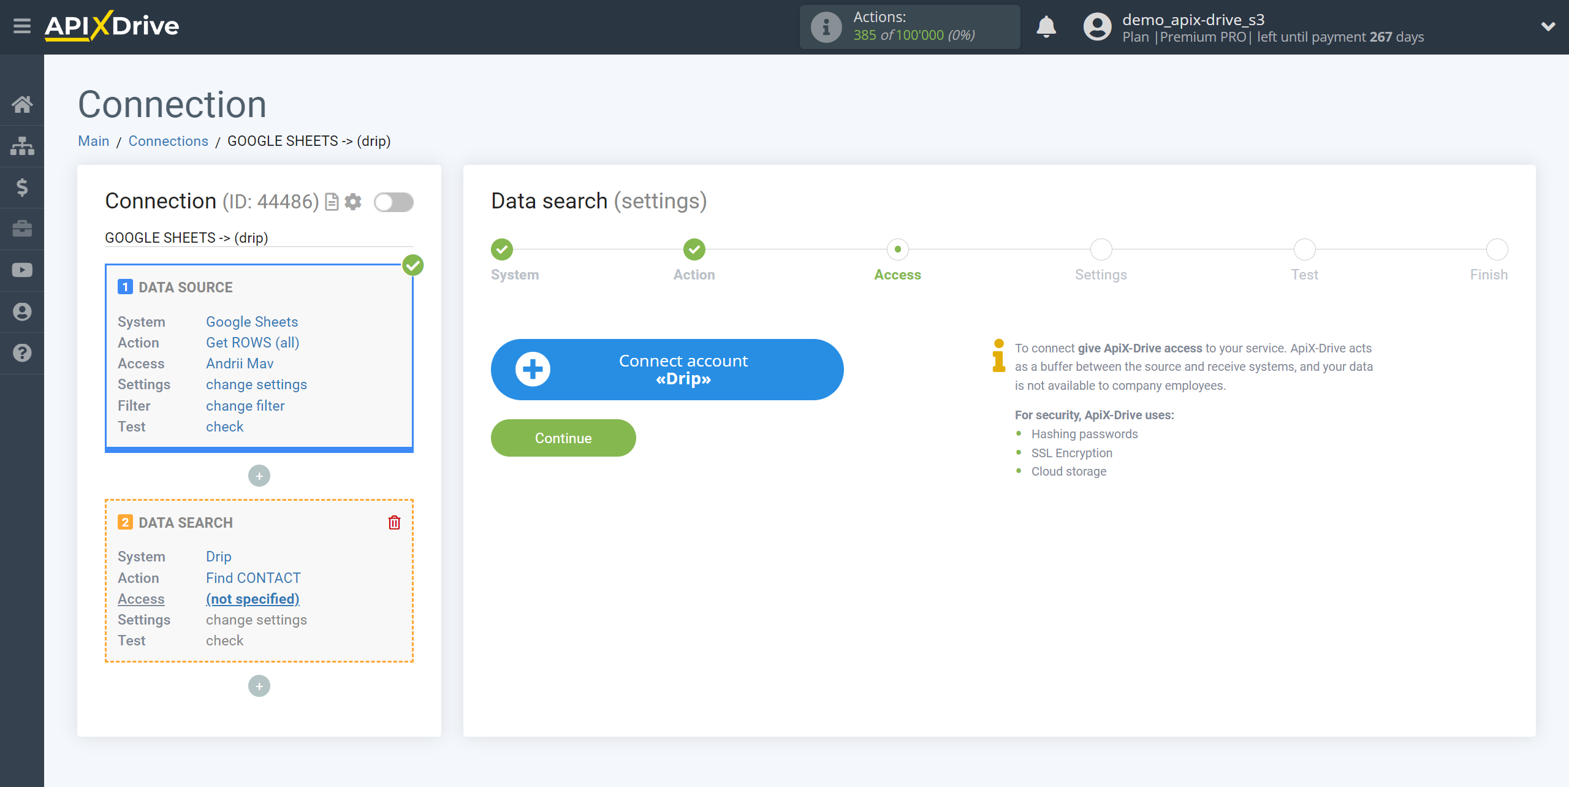Click change settings link in DATA SOURCE
This screenshot has width=1569, height=787.
pyautogui.click(x=255, y=384)
